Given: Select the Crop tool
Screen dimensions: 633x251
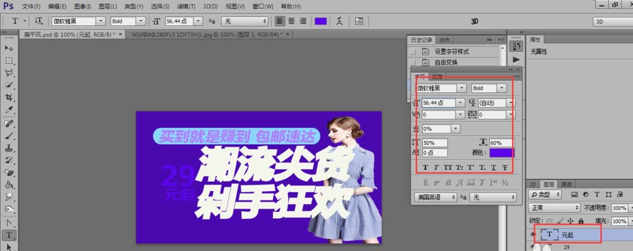Looking at the screenshot, I should click(x=9, y=97).
